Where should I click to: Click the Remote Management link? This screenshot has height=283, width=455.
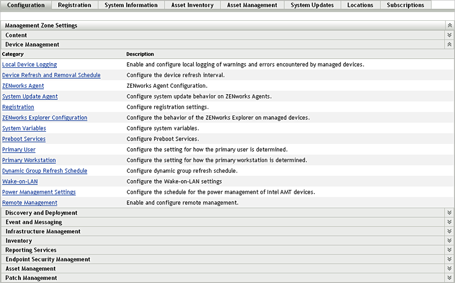pos(29,203)
